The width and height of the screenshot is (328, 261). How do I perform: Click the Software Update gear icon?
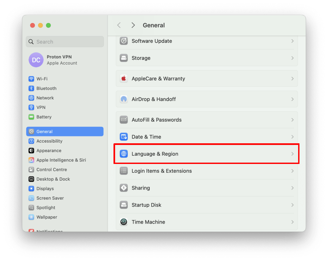tap(124, 41)
